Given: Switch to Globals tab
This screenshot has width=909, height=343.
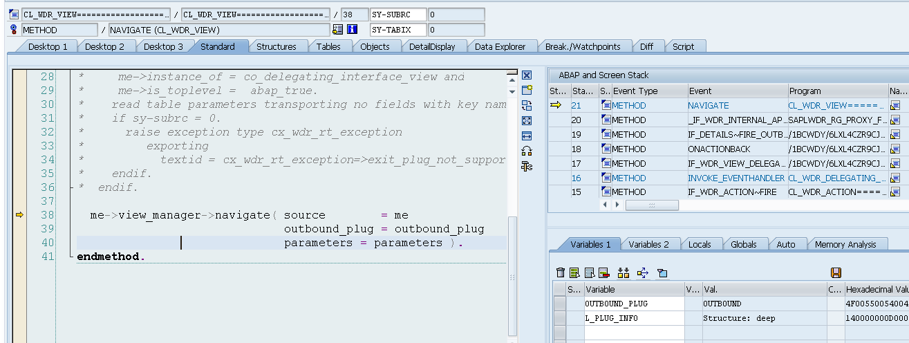Looking at the screenshot, I should click(743, 244).
